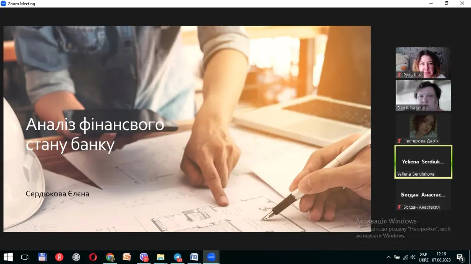Click the Yandex icon in the taskbar

[59, 257]
